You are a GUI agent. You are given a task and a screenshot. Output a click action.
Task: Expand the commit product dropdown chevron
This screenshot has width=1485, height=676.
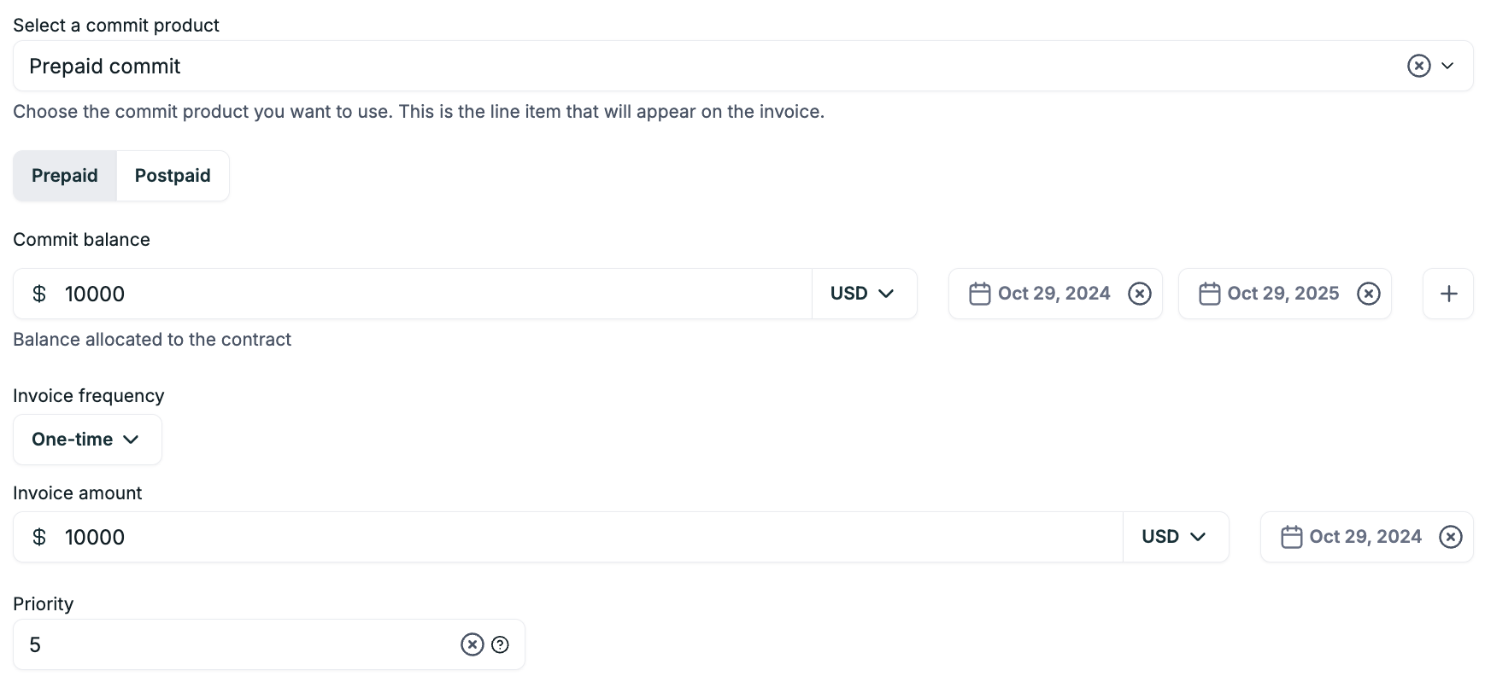tap(1447, 66)
